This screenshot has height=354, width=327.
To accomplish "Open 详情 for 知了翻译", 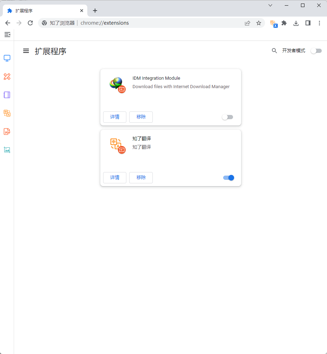I will 115,178.
